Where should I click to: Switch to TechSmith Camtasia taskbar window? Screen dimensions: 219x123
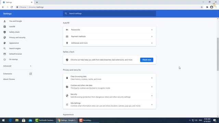click(45, 120)
